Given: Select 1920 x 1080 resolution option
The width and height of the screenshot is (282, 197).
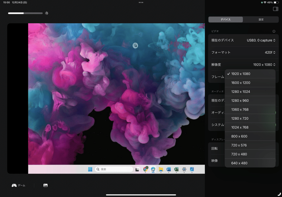Looking at the screenshot, I should [x=250, y=74].
